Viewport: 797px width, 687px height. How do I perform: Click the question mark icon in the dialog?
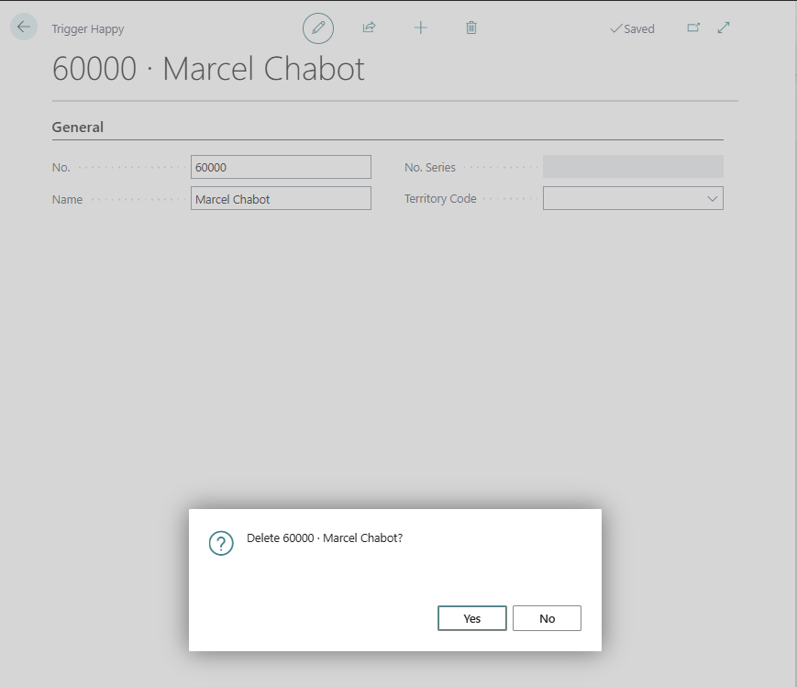[221, 543]
